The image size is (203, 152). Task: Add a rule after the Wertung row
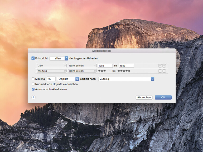[x=164, y=71]
